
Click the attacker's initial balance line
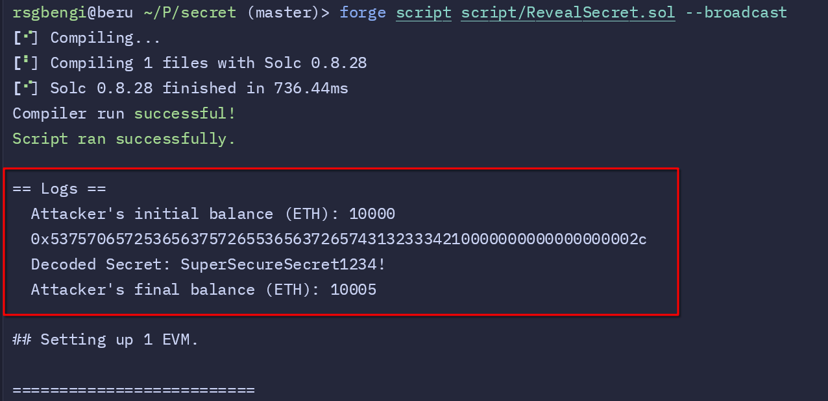pyautogui.click(x=213, y=214)
